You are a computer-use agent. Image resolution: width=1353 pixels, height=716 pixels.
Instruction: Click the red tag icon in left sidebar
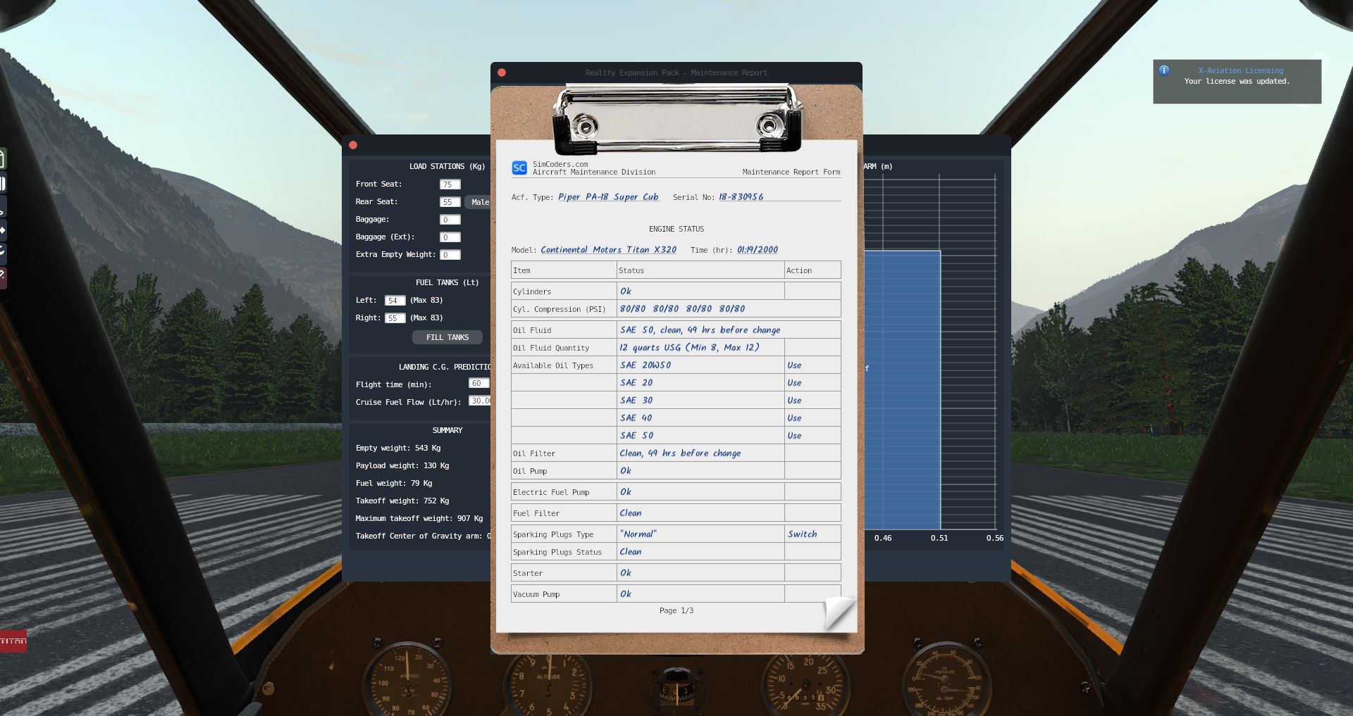coord(3,275)
